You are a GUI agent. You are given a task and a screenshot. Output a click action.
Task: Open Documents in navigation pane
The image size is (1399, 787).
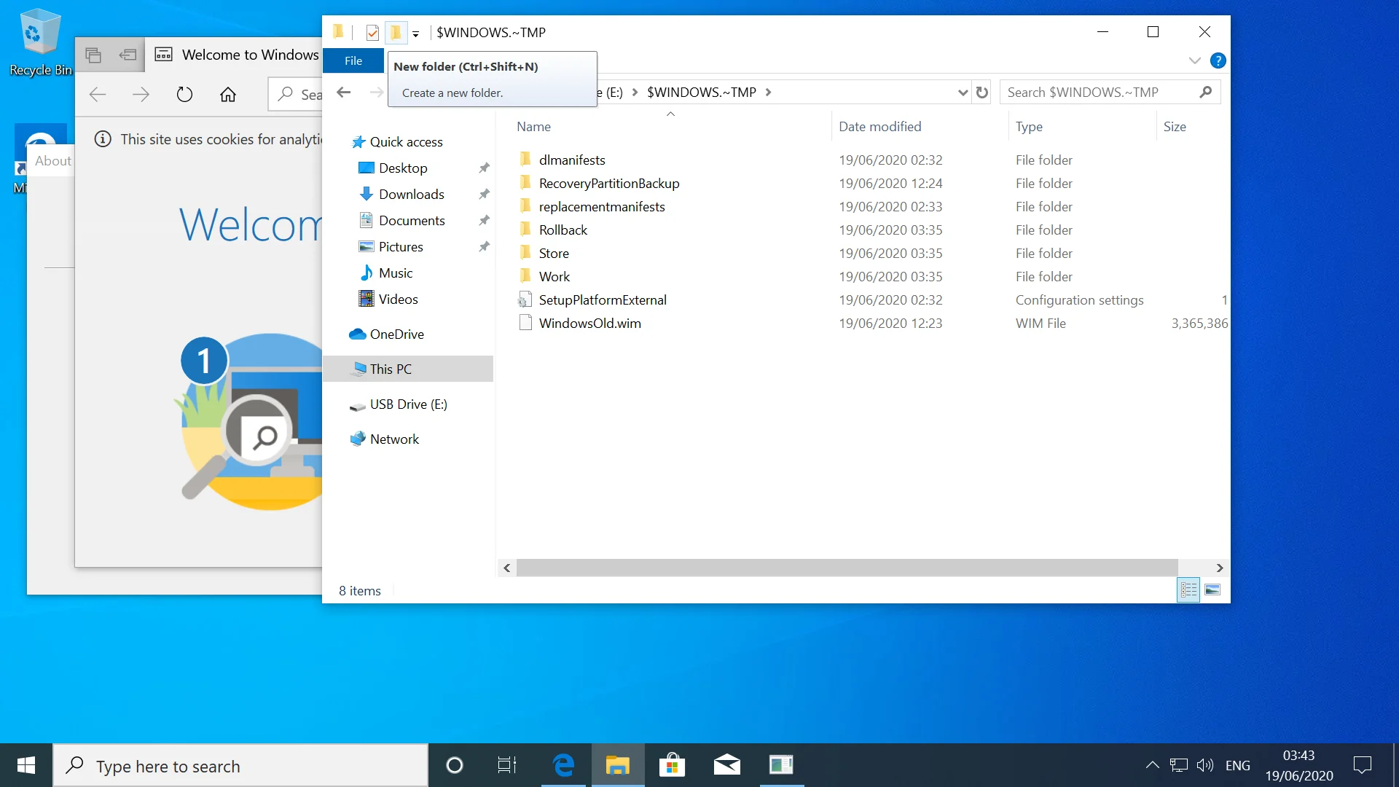[412, 220]
